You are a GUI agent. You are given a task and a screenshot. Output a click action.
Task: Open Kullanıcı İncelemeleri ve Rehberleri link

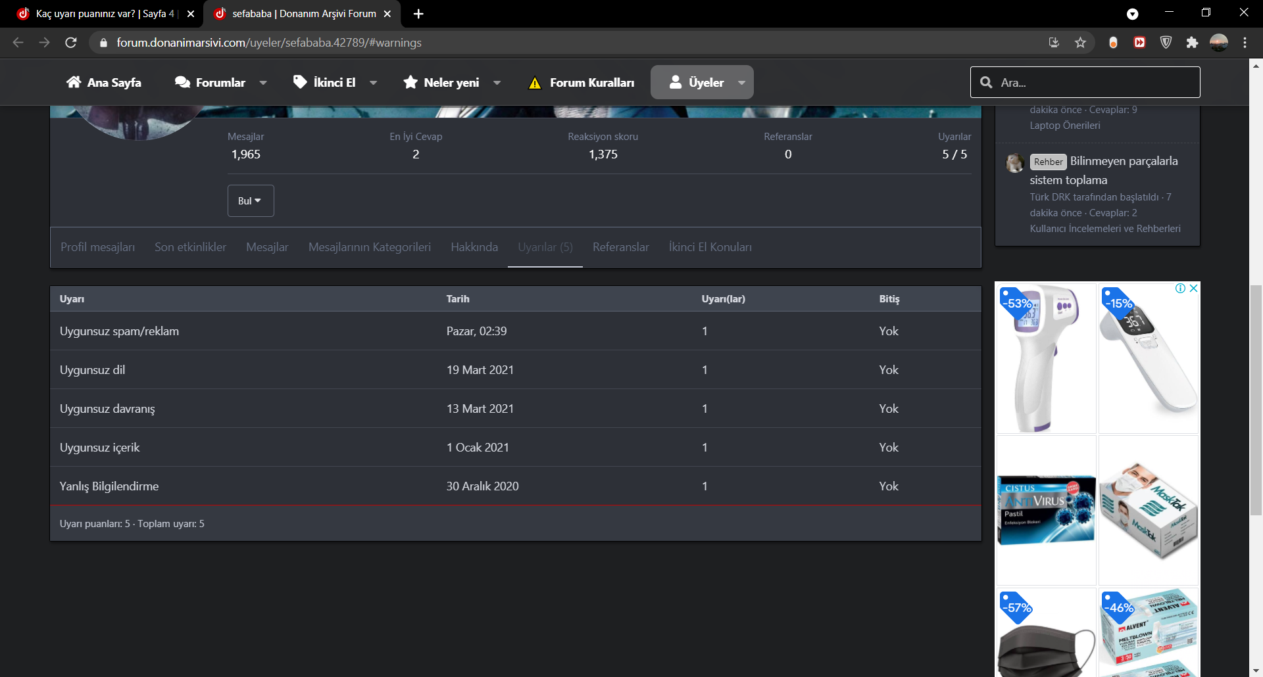tap(1105, 229)
